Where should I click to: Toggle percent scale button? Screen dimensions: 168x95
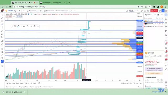pyautogui.click(x=135, y=83)
